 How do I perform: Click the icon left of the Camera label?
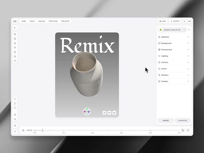click(x=159, y=62)
